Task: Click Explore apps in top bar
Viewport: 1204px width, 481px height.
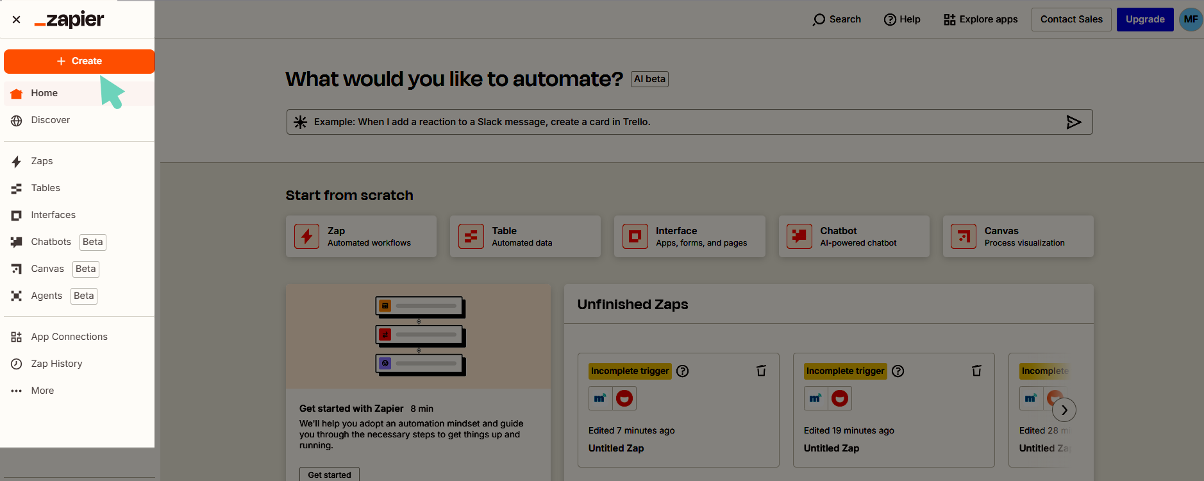Action: tap(981, 19)
